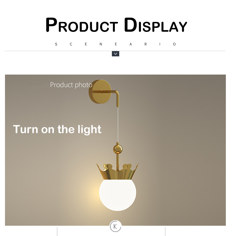The width and height of the screenshot is (232, 236).
Task: Click the letter A in the Scenario subtitle
Action: click(131, 44)
